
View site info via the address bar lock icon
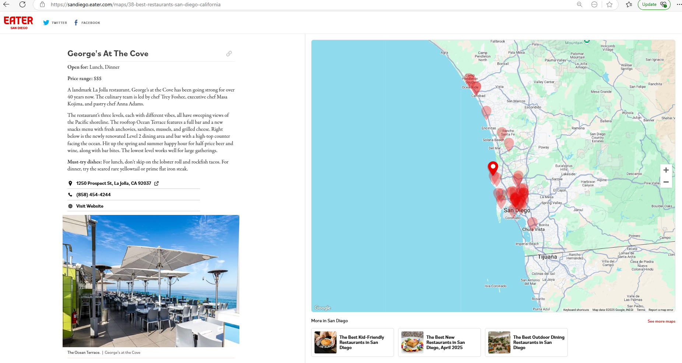(42, 4)
